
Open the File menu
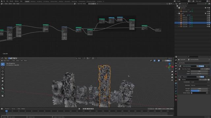point(4,1)
